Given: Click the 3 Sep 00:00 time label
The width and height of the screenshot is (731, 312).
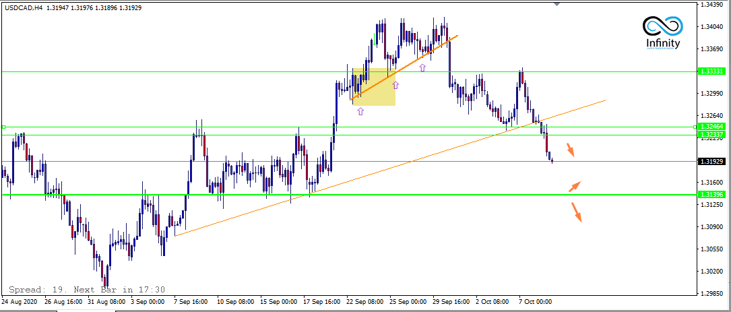Looking at the screenshot, I should [148, 302].
